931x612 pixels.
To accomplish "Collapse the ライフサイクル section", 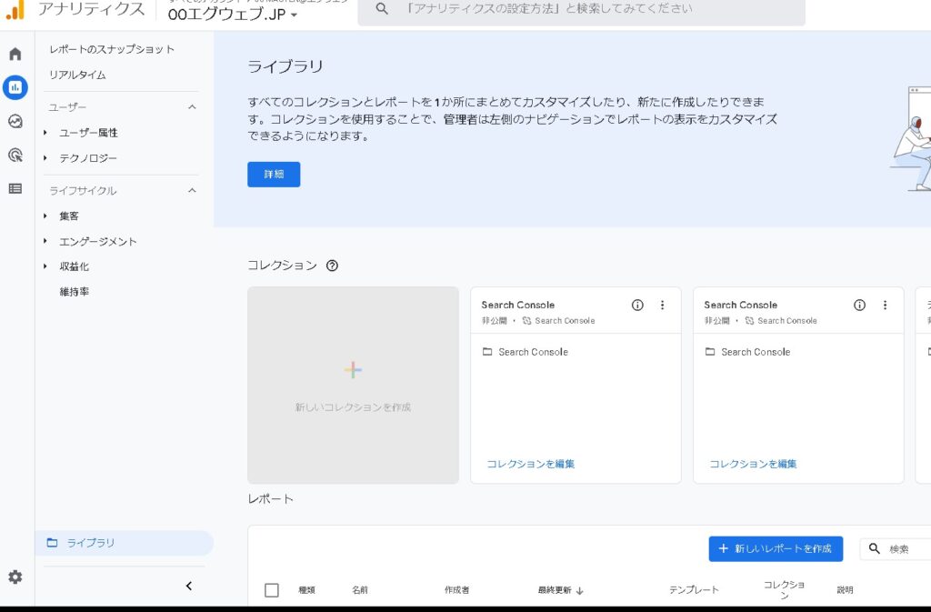I will coord(192,191).
